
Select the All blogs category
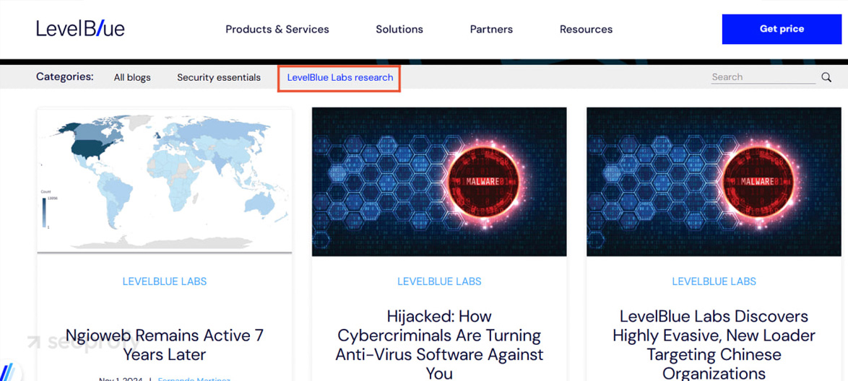[132, 78]
